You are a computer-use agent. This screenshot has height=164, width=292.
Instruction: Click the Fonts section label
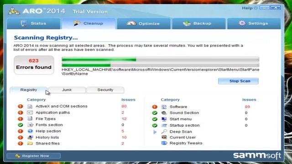[x=49, y=125]
